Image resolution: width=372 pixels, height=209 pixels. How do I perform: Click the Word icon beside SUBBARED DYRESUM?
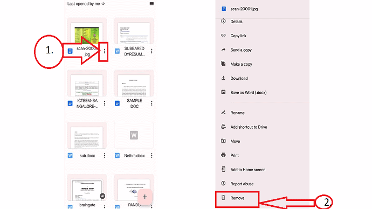click(117, 51)
